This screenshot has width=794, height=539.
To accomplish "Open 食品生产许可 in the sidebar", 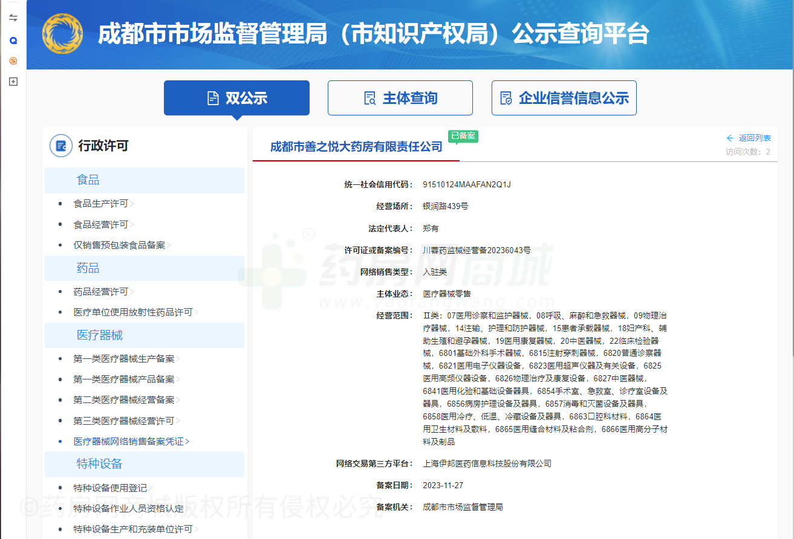I will [101, 204].
